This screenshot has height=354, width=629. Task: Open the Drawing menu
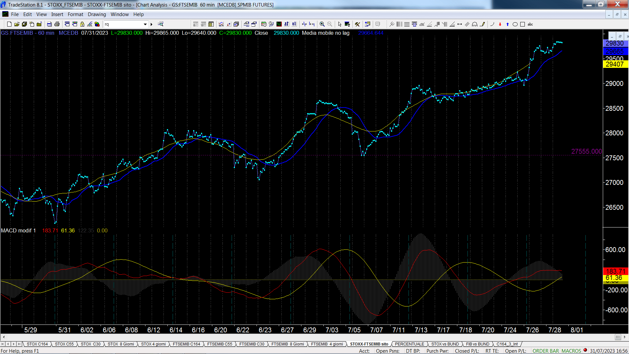[97, 14]
